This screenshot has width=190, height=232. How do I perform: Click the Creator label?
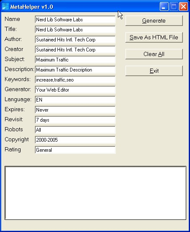point(14,49)
